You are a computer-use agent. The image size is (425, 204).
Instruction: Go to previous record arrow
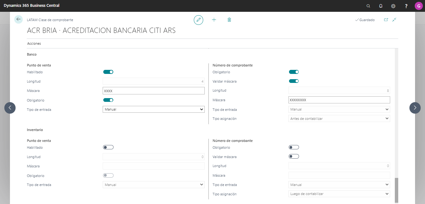[x=10, y=108]
